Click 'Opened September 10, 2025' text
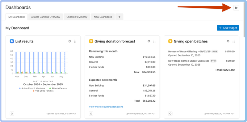This screenshot has height=122, width=247. click(x=184, y=55)
